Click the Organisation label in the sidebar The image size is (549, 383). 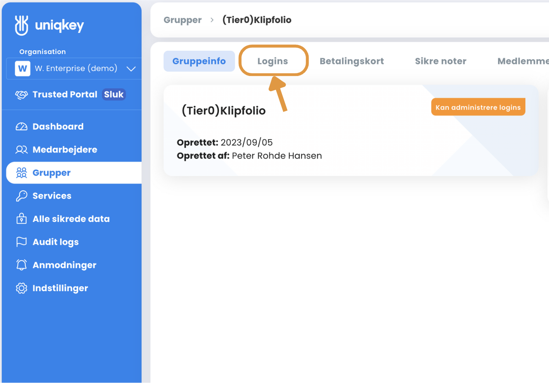tap(43, 52)
